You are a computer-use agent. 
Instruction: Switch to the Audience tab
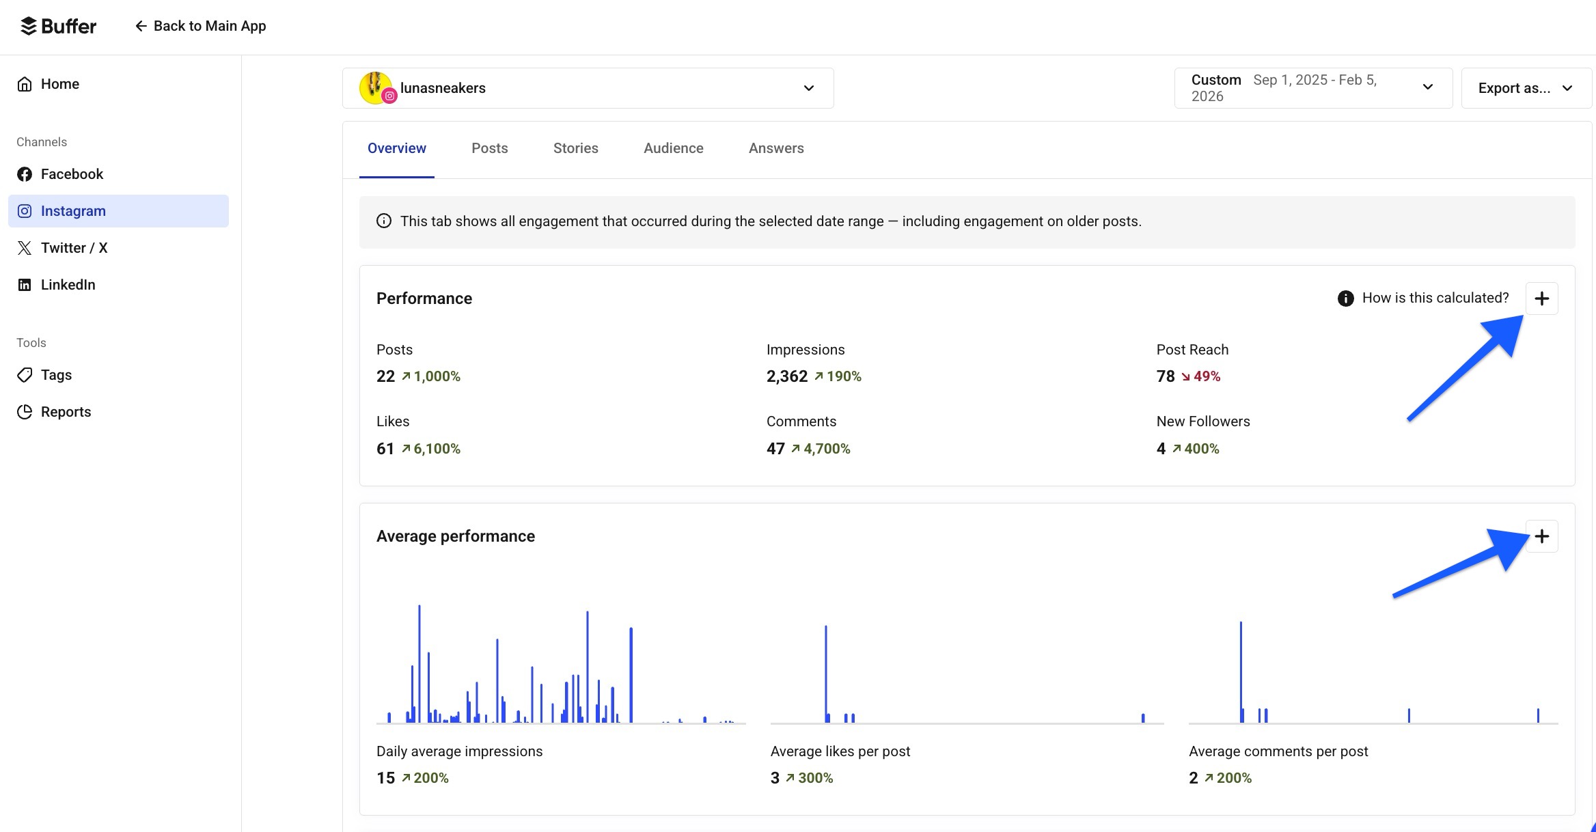[x=673, y=148]
